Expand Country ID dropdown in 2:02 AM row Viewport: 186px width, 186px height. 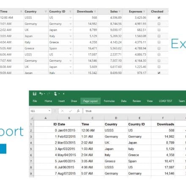(x=71, y=30)
